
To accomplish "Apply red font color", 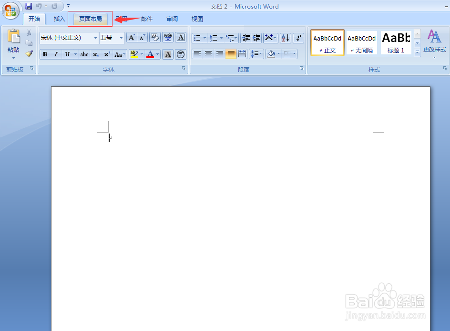I will coord(150,54).
